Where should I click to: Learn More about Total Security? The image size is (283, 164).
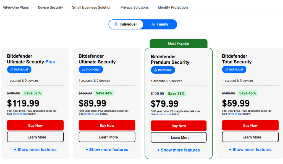[x=250, y=137]
